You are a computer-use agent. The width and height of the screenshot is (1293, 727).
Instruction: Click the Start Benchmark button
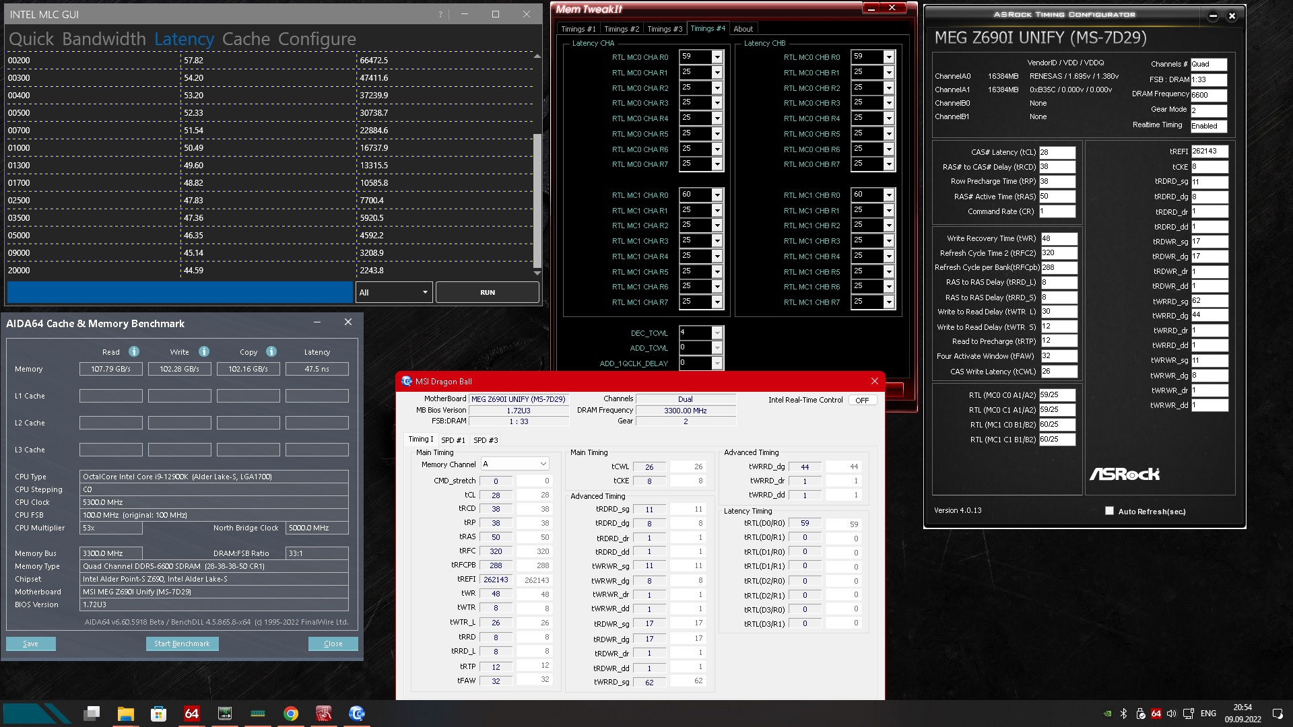[182, 644]
